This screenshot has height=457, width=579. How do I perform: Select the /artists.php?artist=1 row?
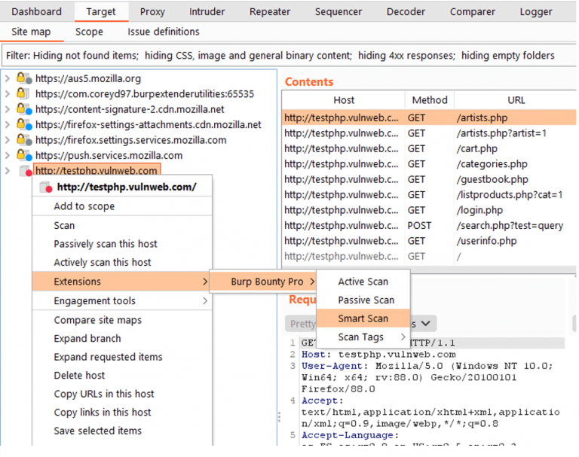429,133
